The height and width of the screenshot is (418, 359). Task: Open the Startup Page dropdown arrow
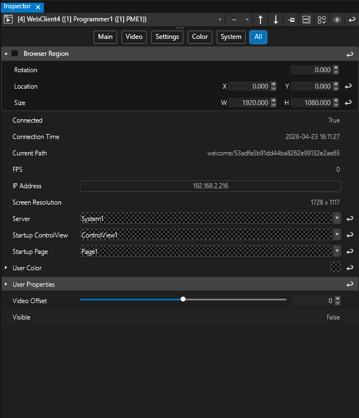click(x=337, y=251)
